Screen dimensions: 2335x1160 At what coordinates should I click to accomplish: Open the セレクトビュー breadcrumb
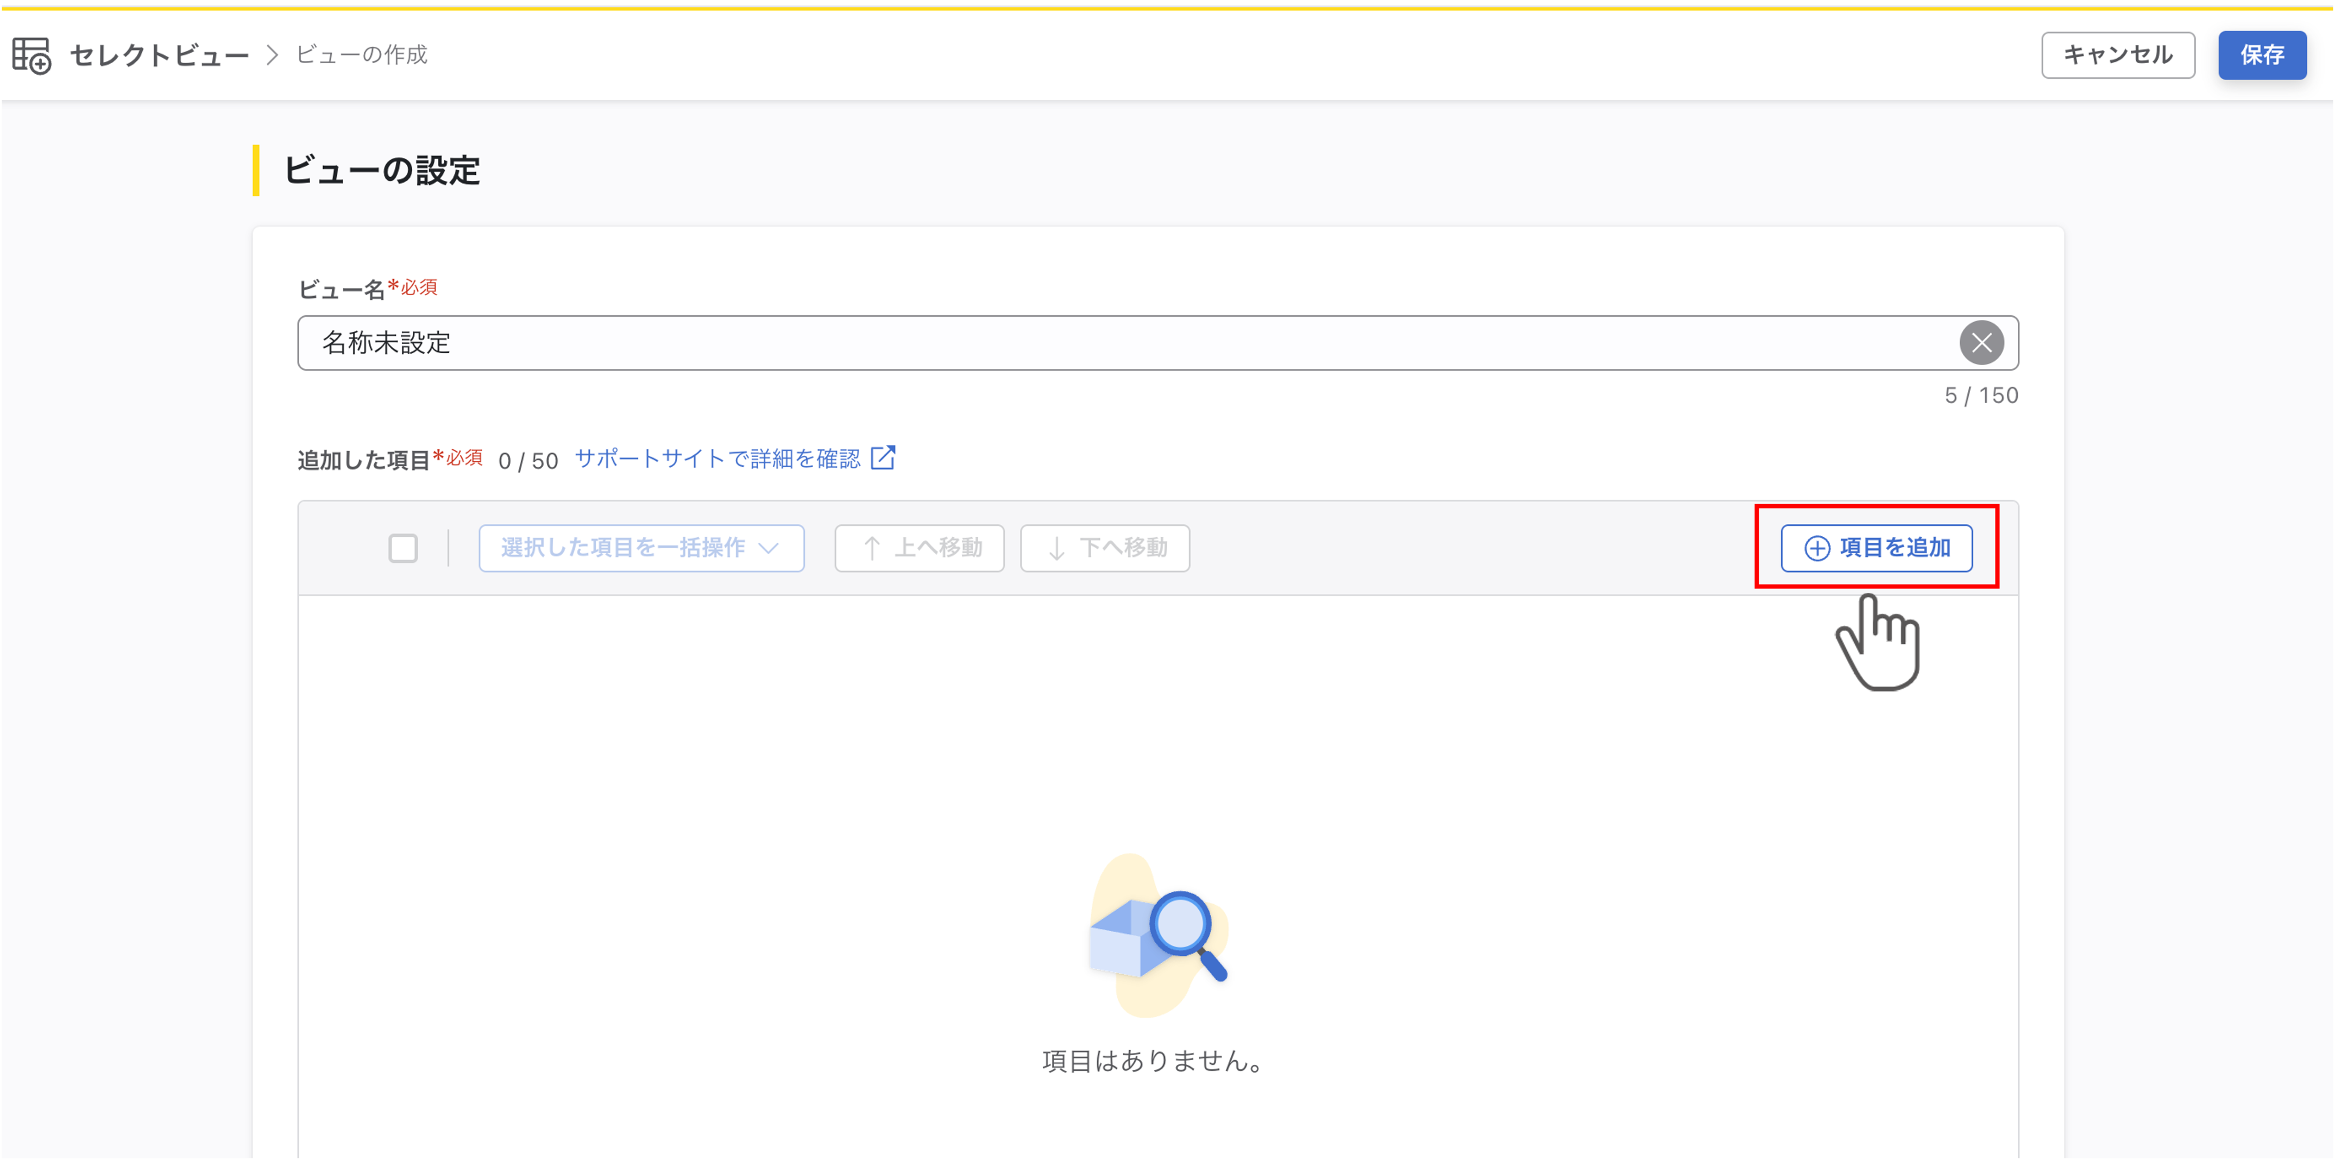(160, 55)
